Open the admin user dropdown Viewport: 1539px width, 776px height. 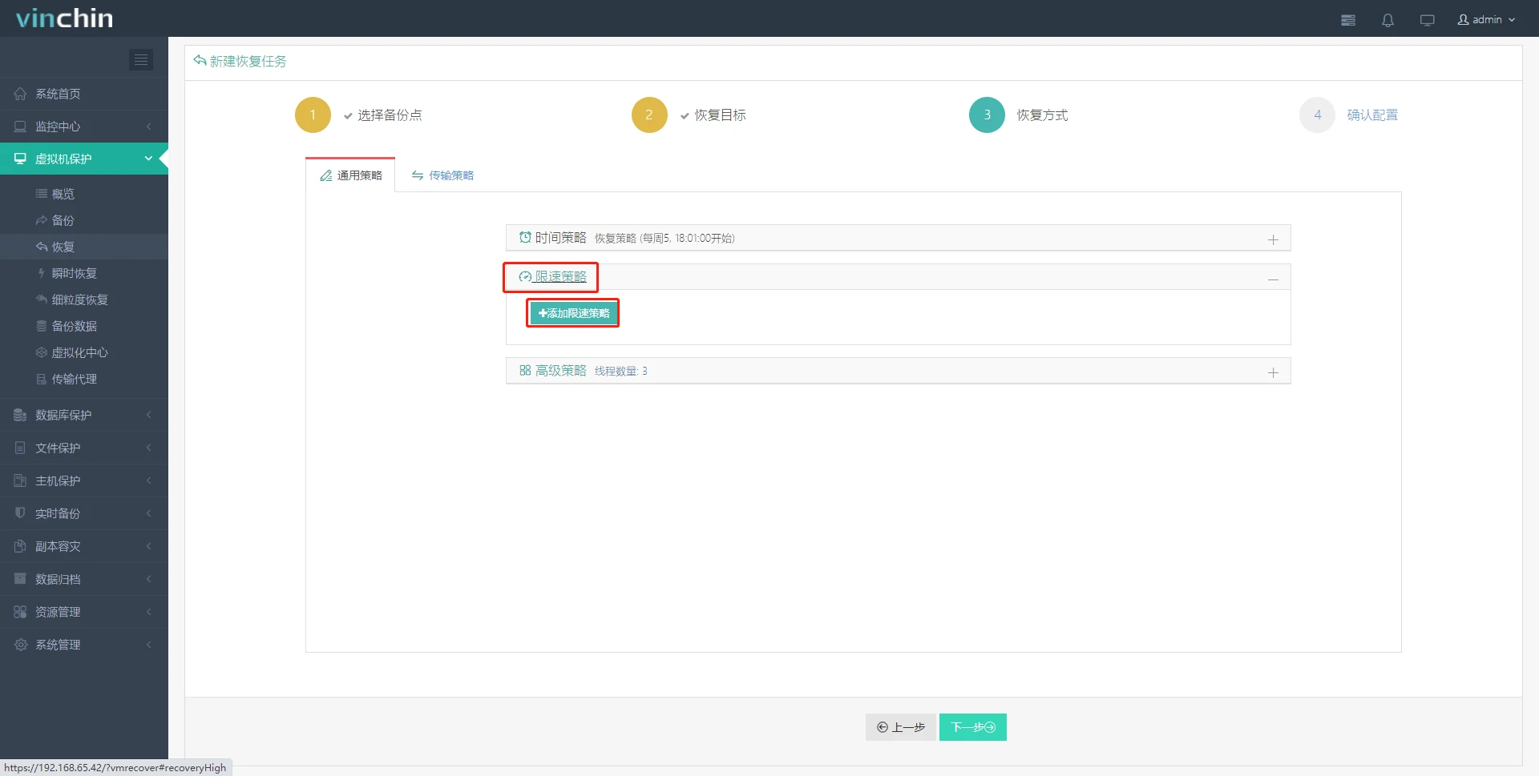(1486, 19)
